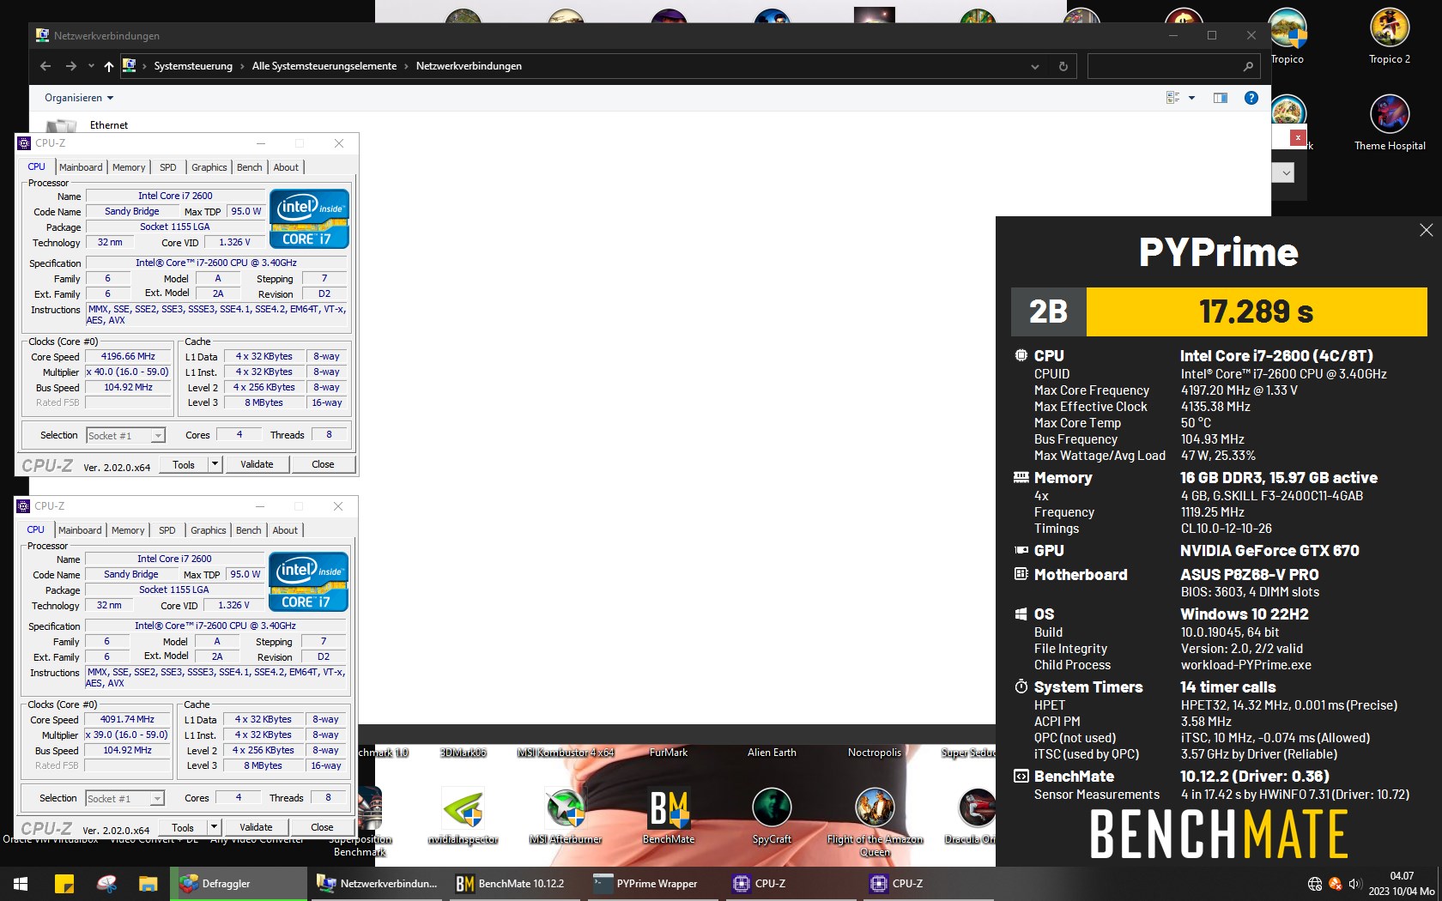Open the Bench tab in upper CPU-Z

[249, 167]
